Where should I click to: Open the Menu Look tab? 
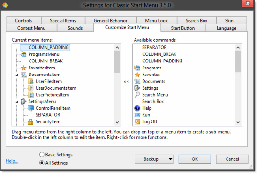click(x=157, y=21)
